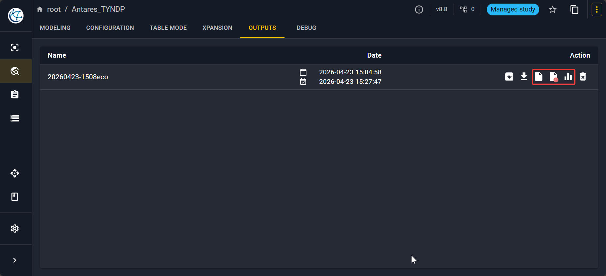View the error log file icon
Image resolution: width=606 pixels, height=276 pixels.
point(554,77)
